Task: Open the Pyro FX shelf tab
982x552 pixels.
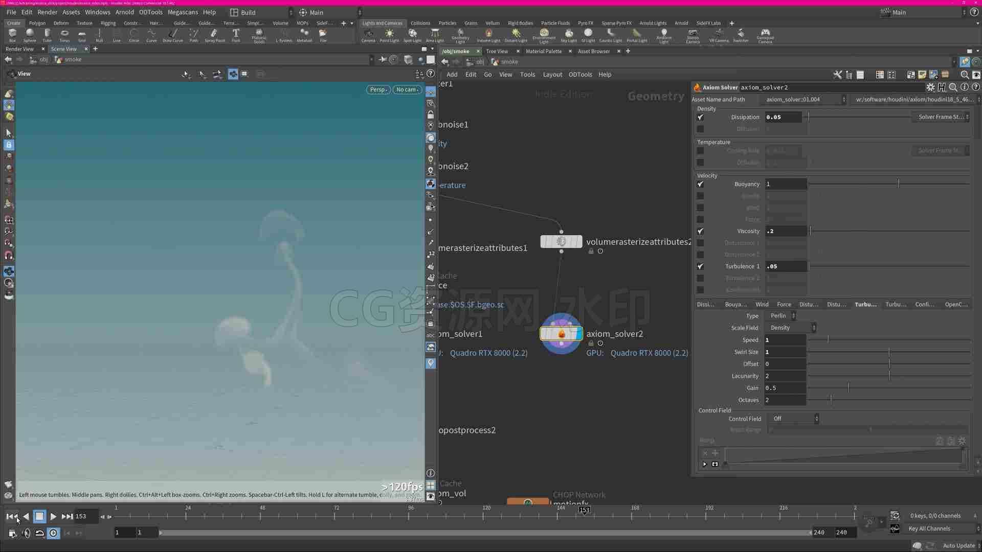Action: coord(585,23)
